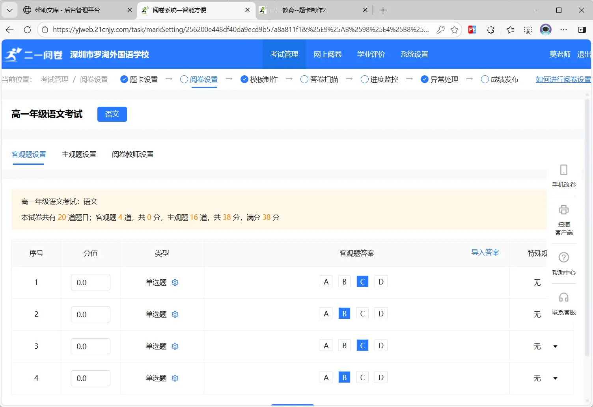Open settings gear for question 1
Viewport: 593px width, 407px height.
pos(175,282)
